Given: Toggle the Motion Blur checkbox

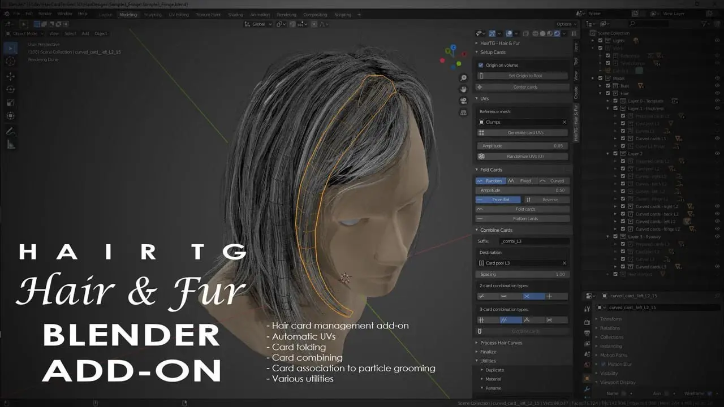Looking at the screenshot, I should (x=603, y=364).
